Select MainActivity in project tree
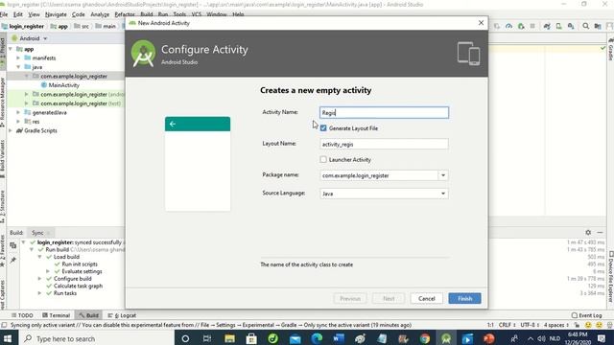614x345 pixels. tap(64, 85)
